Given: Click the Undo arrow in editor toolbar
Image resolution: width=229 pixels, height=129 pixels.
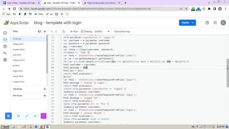Looking at the screenshot, I should tap(52, 32).
